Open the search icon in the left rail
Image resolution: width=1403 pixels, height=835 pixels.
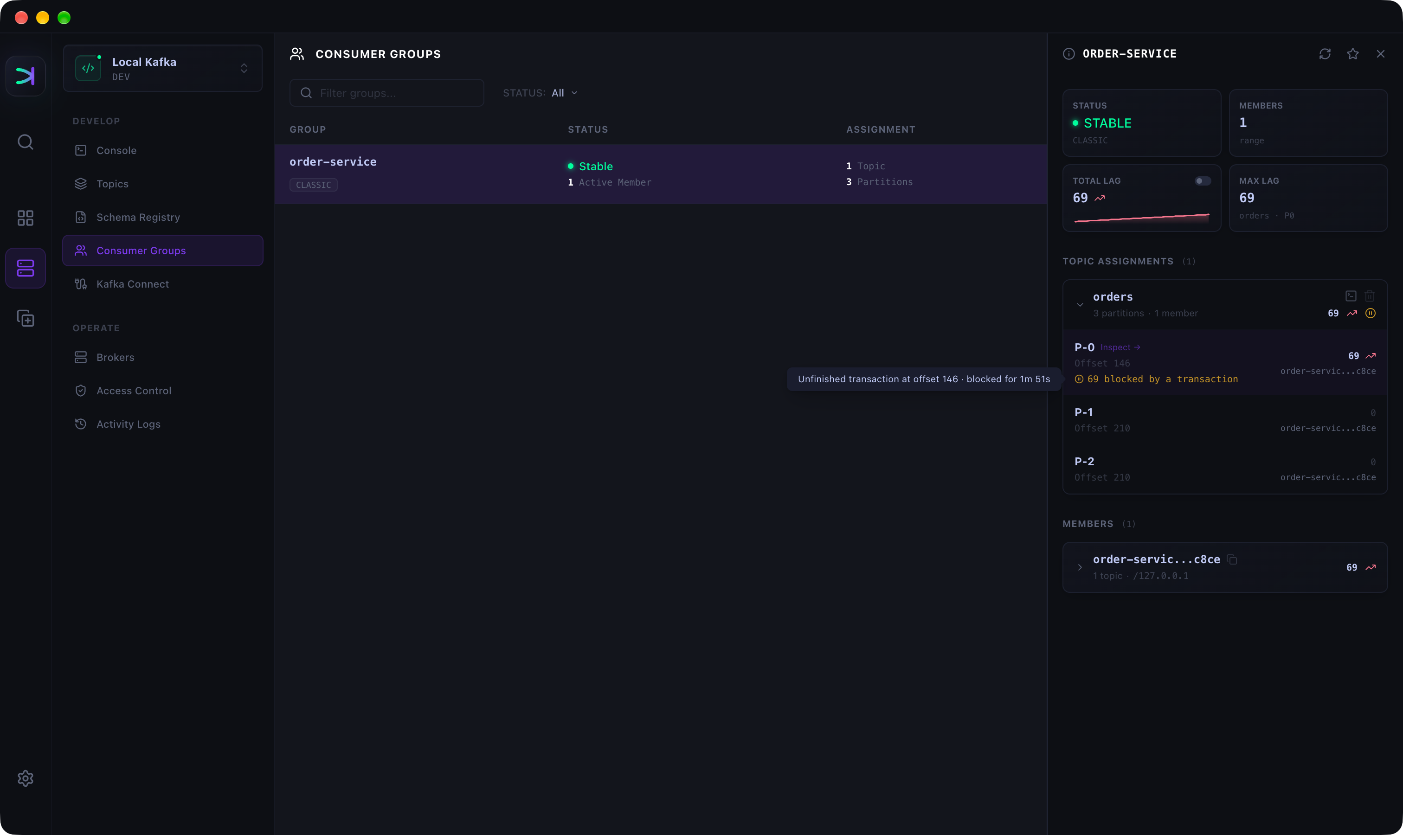tap(26, 142)
